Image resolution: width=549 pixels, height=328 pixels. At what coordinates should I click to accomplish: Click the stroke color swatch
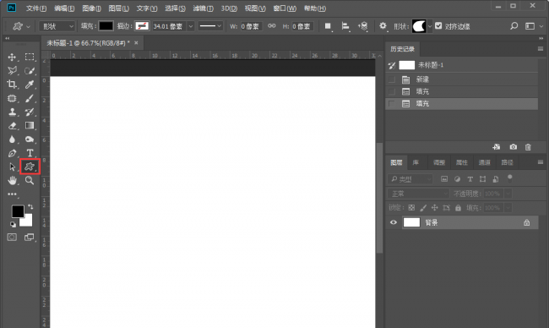[x=142, y=26]
